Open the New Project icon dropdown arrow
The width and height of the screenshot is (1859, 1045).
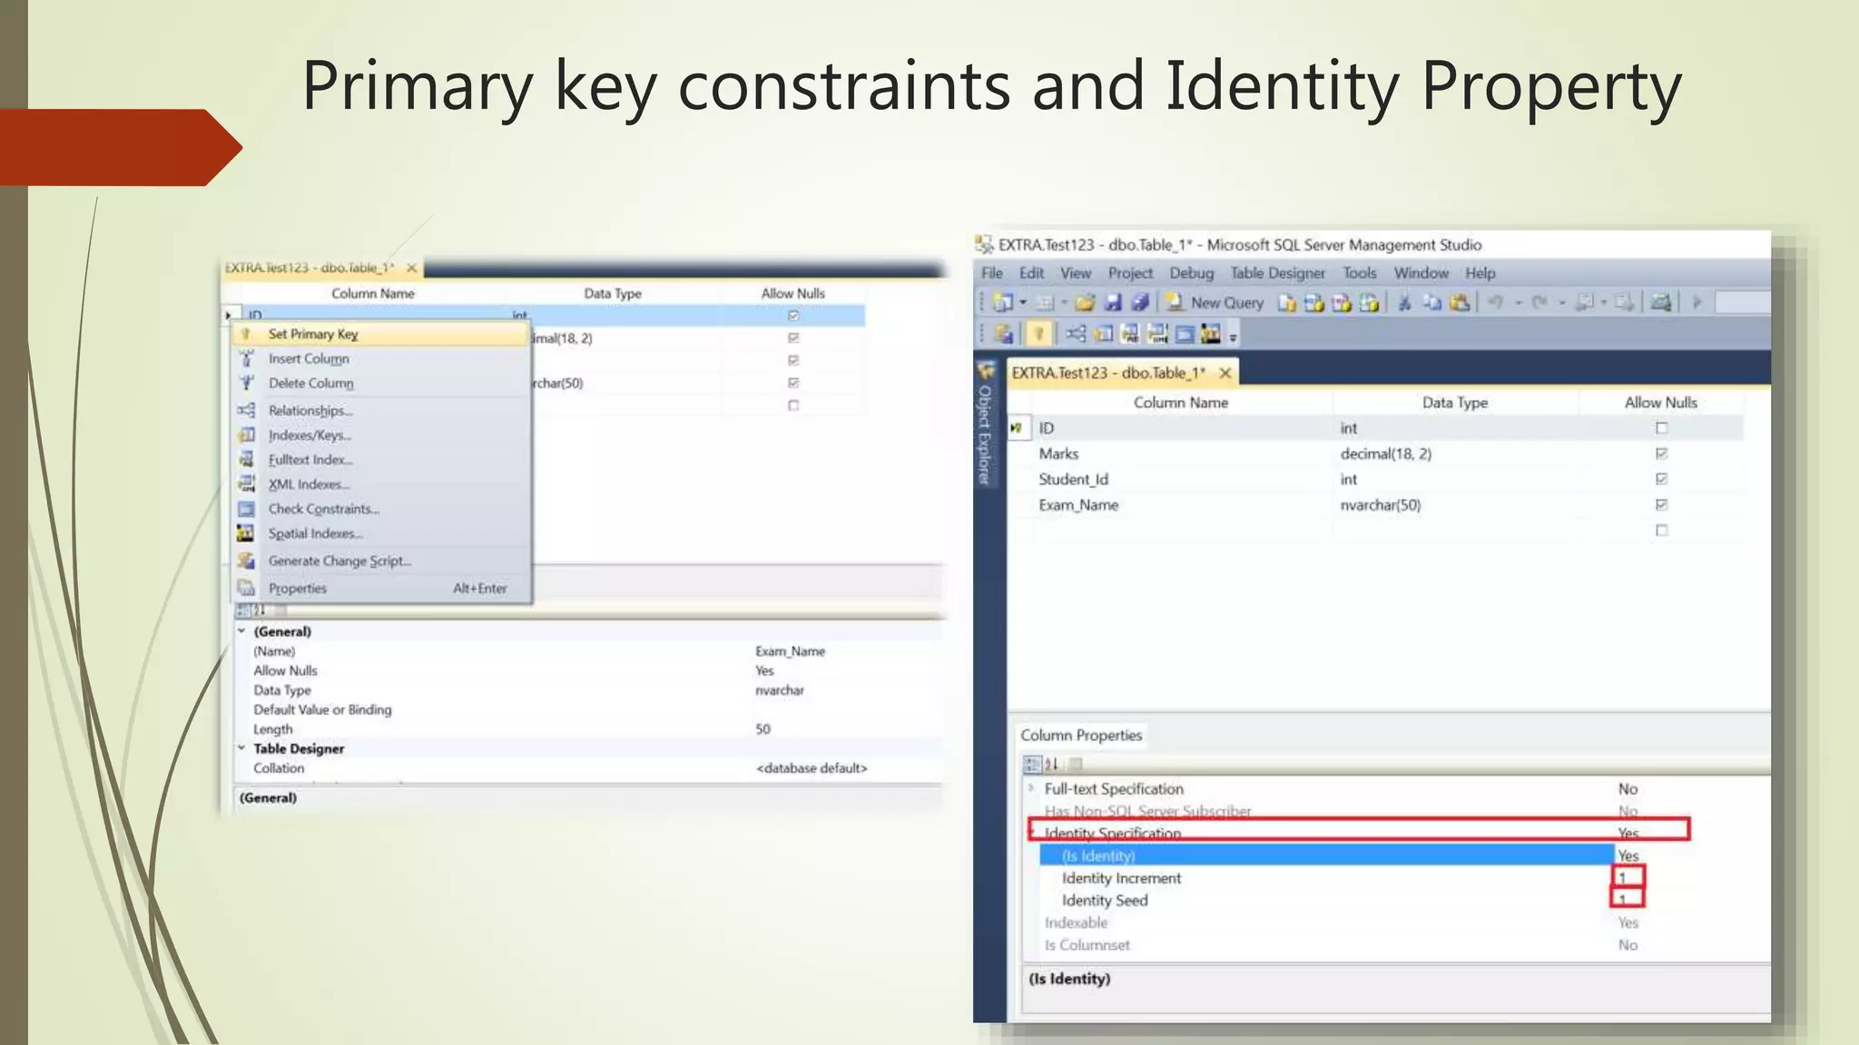click(x=1023, y=302)
